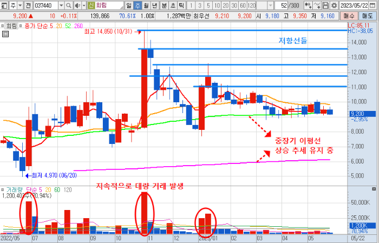
Task: Switch to the 분 minute chart
Action: [x=164, y=5]
